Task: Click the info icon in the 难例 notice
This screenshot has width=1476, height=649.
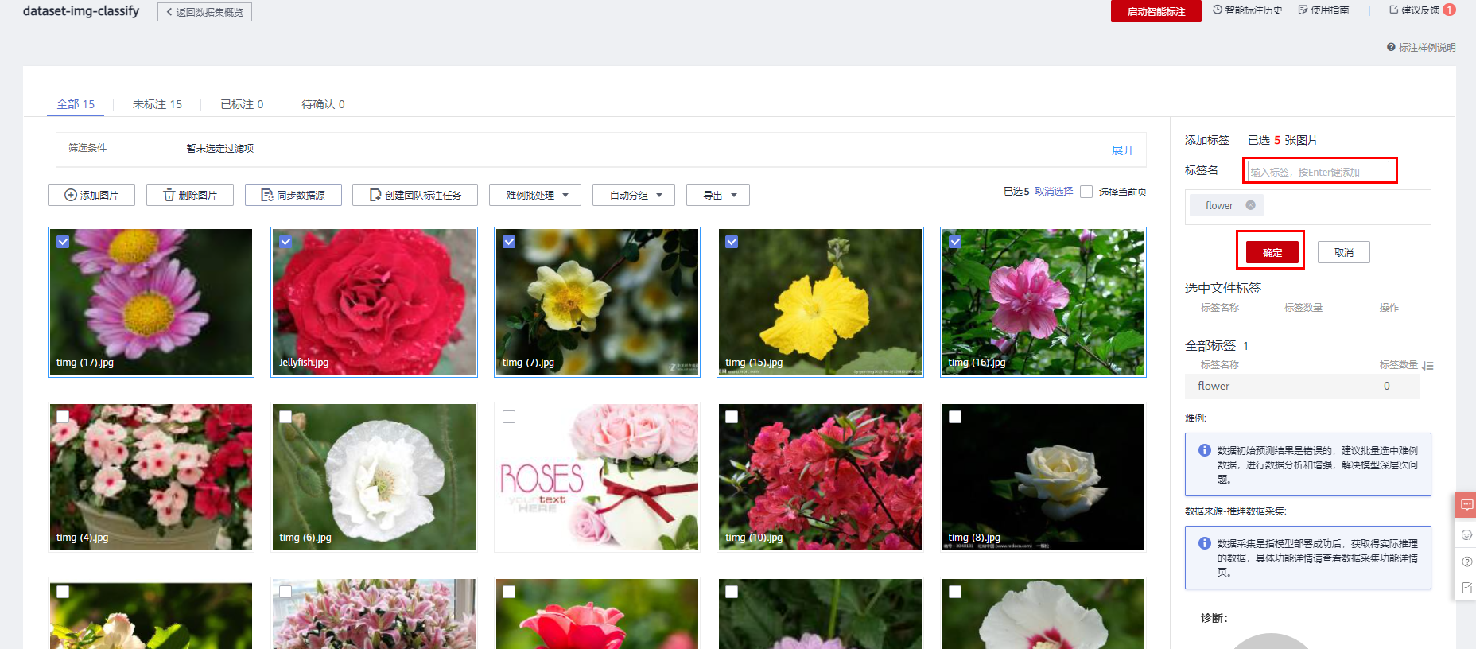Action: tap(1204, 450)
